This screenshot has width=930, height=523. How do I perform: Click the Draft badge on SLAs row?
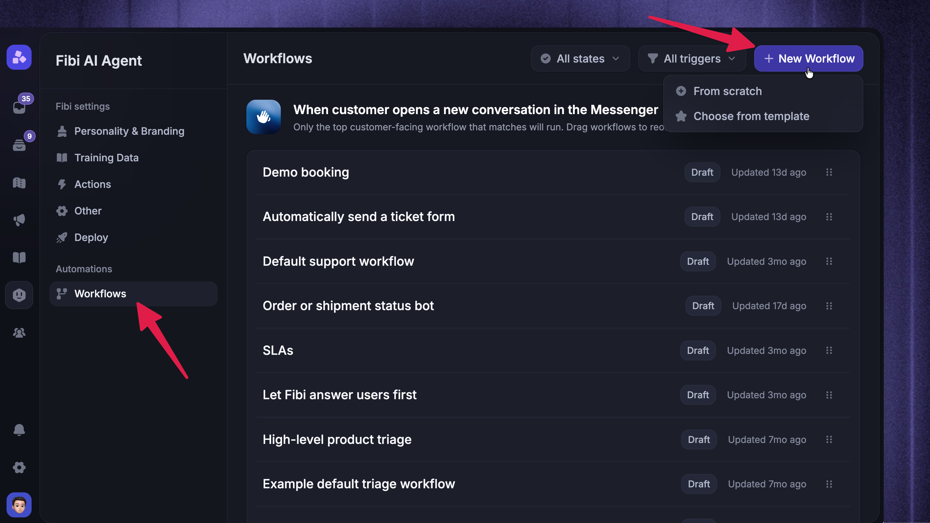pyautogui.click(x=698, y=350)
